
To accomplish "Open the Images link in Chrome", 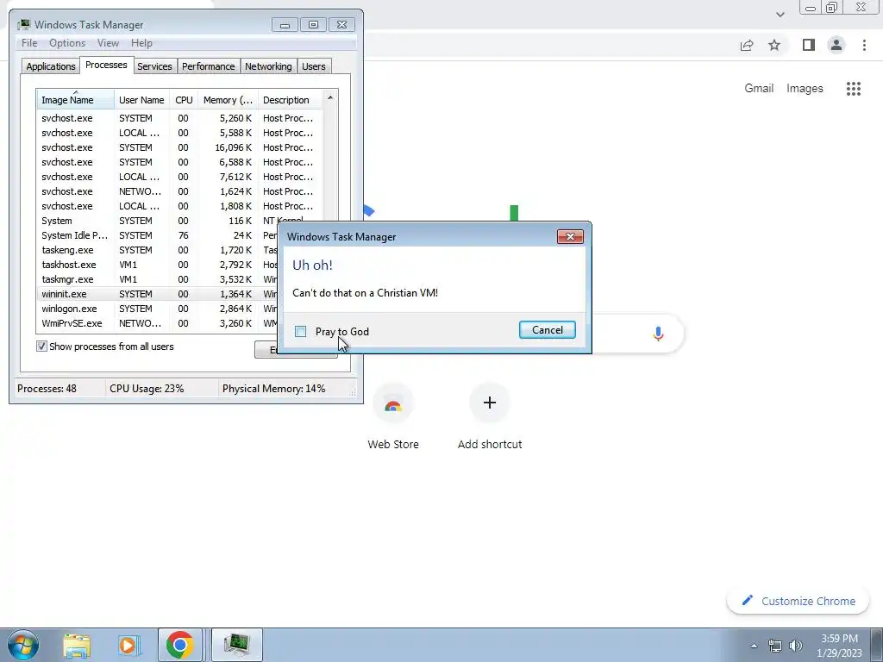I will [805, 89].
